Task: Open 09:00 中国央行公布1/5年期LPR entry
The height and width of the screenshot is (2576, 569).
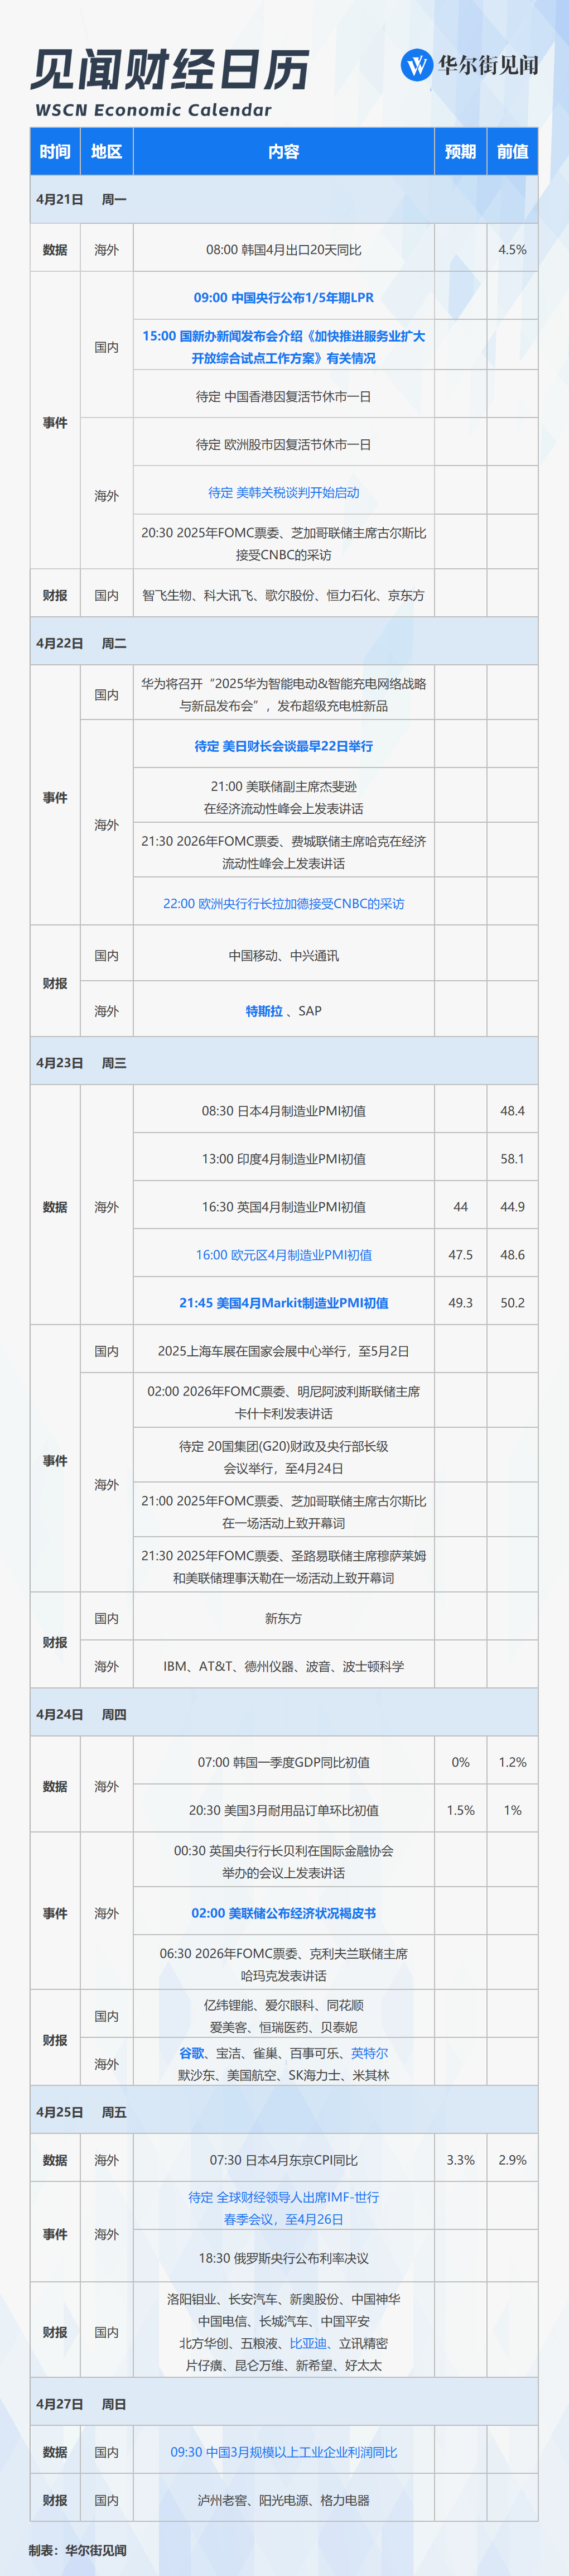Action: (x=284, y=298)
